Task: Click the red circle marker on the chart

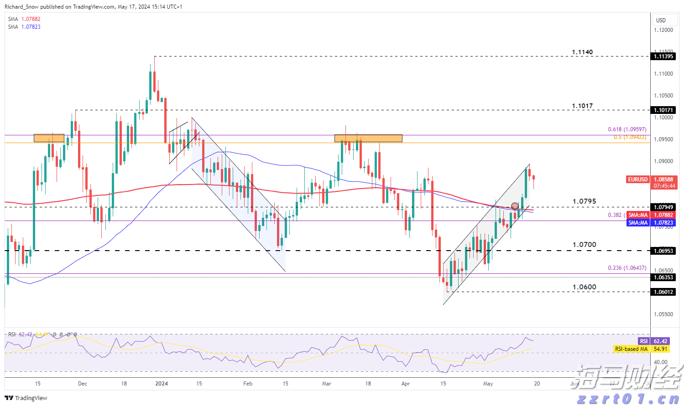Action: (515, 206)
